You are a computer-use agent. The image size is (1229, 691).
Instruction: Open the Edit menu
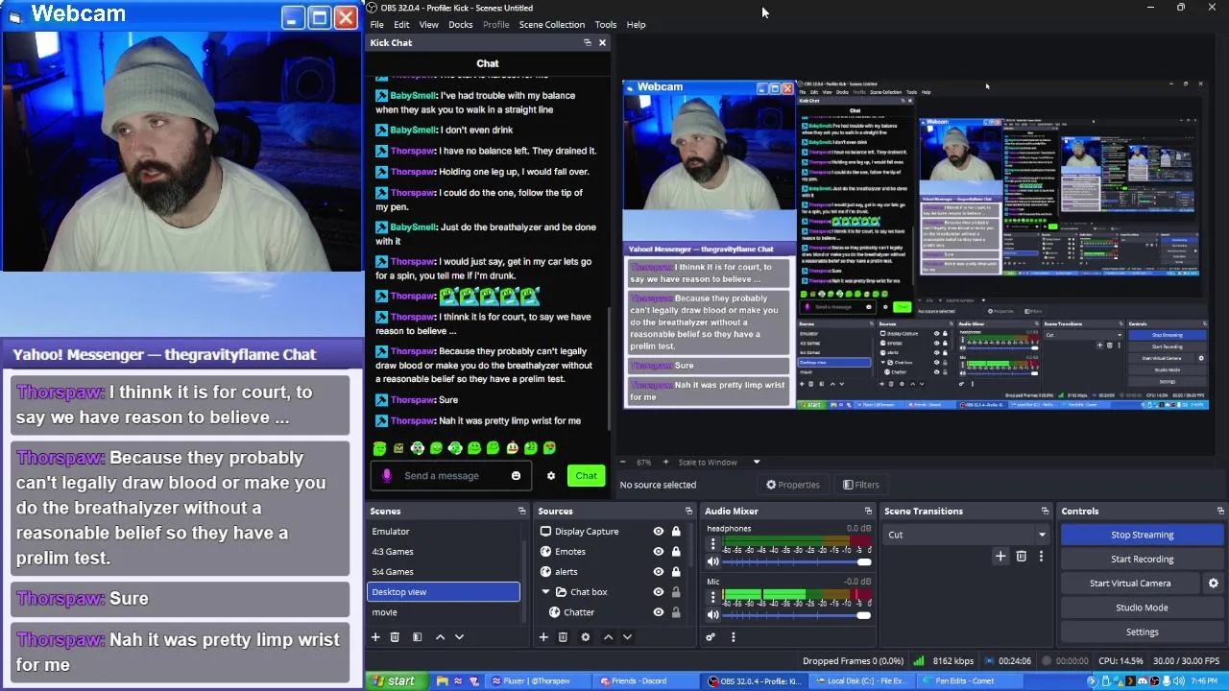point(401,25)
